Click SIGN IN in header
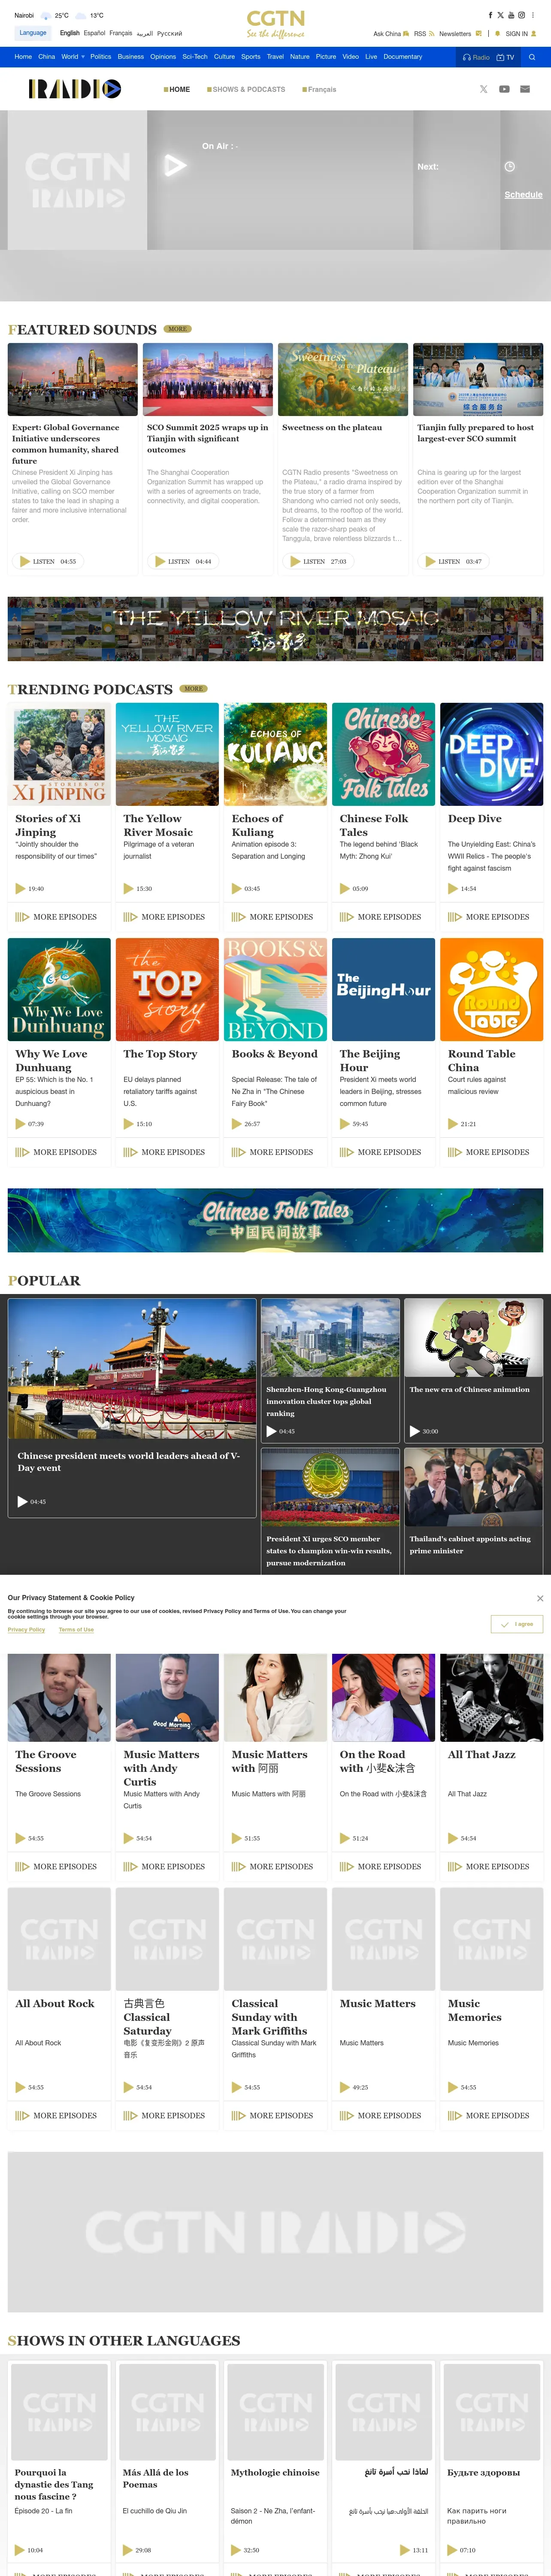Viewport: 551px width, 2576px height. [x=520, y=33]
